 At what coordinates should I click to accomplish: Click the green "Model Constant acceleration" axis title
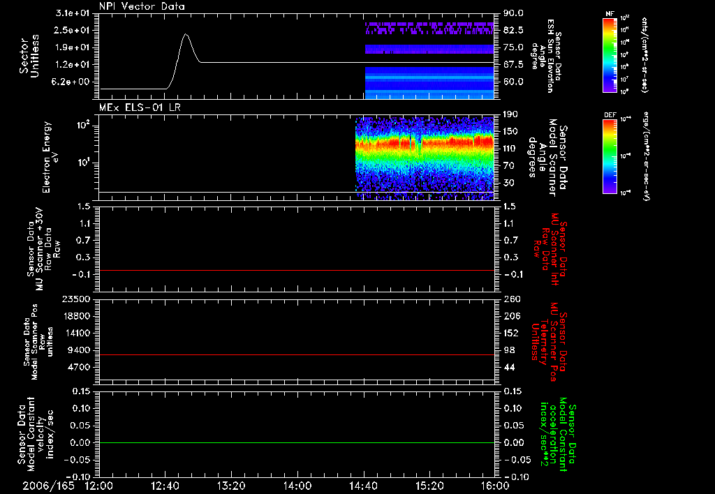tap(557, 434)
